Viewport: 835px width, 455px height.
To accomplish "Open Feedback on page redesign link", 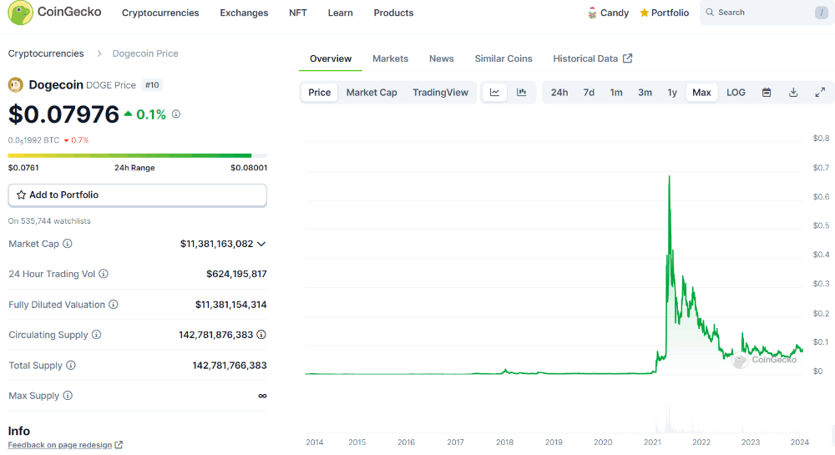I will click(60, 445).
